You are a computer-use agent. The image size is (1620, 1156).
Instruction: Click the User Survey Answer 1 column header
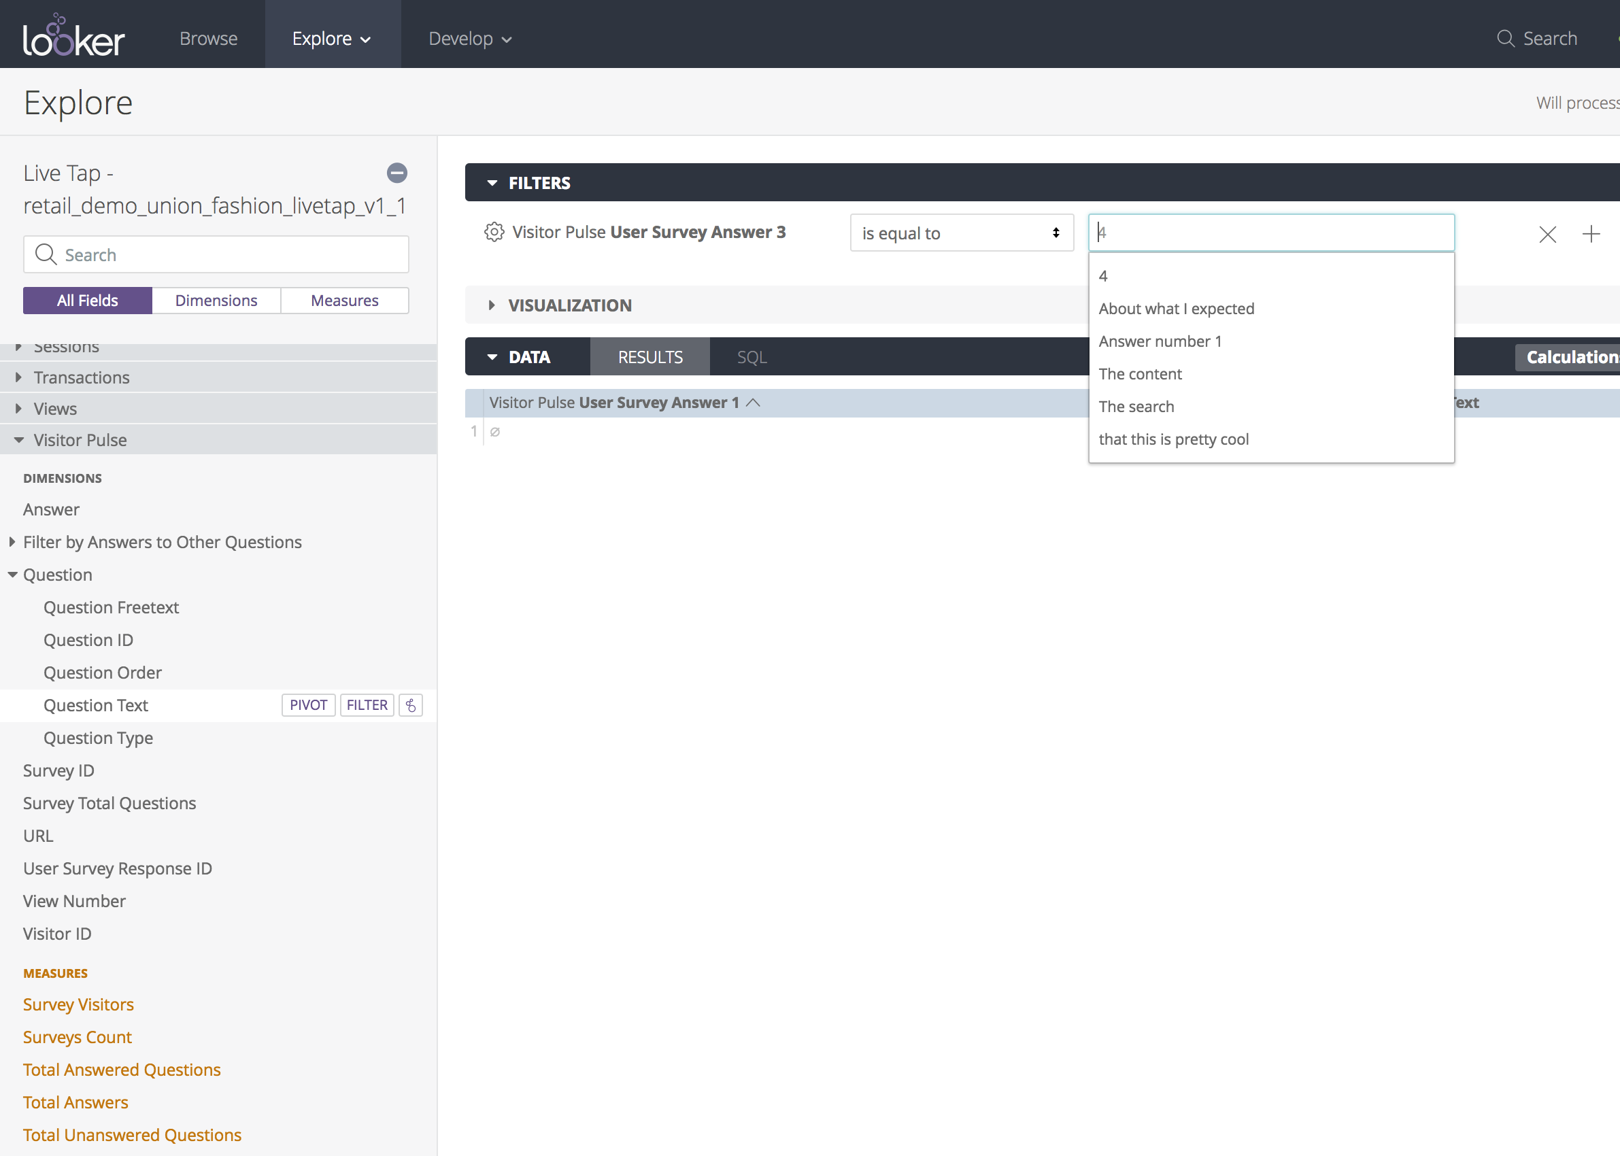click(x=614, y=403)
